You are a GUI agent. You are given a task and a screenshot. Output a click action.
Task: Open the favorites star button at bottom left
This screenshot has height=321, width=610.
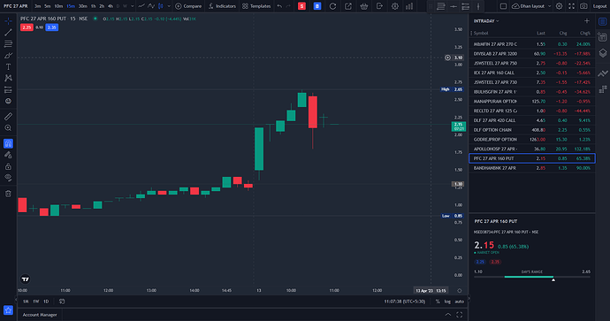pyautogui.click(x=8, y=310)
